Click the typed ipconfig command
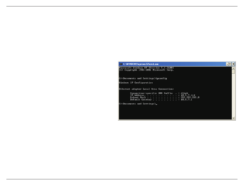Image resolution: width=244 pixels, height=186 pixels. click(161, 79)
